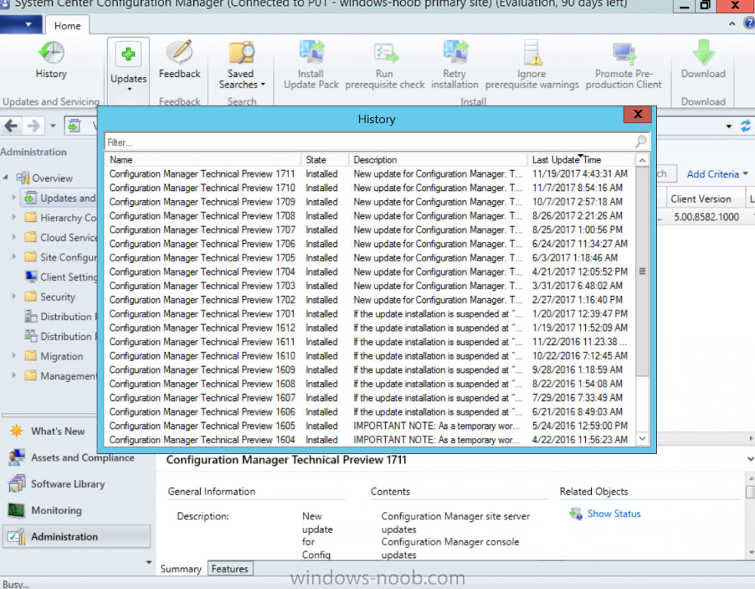Go forward with navigation arrow
The height and width of the screenshot is (589, 755).
(33, 126)
